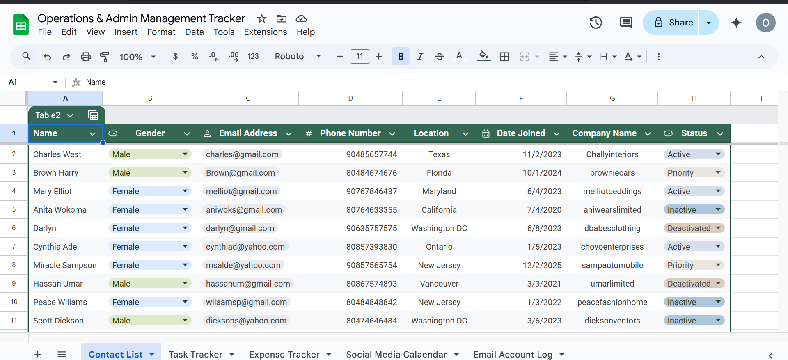Viewport: 788px width, 360px height.
Task: Apply percent format icon
Action: 195,57
